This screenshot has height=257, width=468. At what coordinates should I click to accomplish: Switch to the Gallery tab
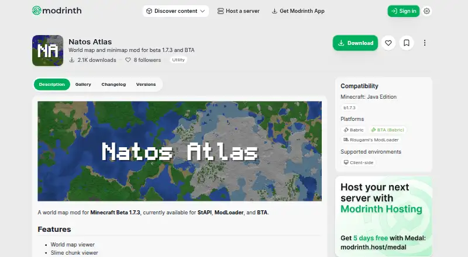(83, 84)
